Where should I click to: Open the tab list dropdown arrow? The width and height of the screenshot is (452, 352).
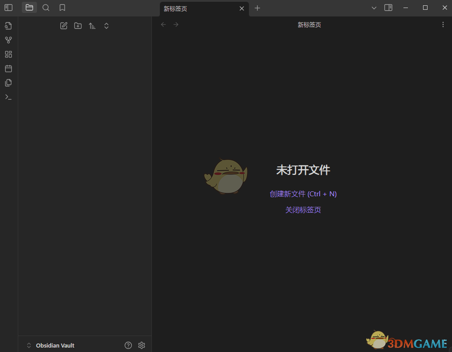374,8
